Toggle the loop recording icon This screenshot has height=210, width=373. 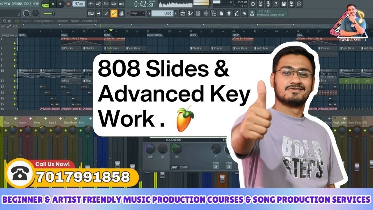[x=122, y=4]
